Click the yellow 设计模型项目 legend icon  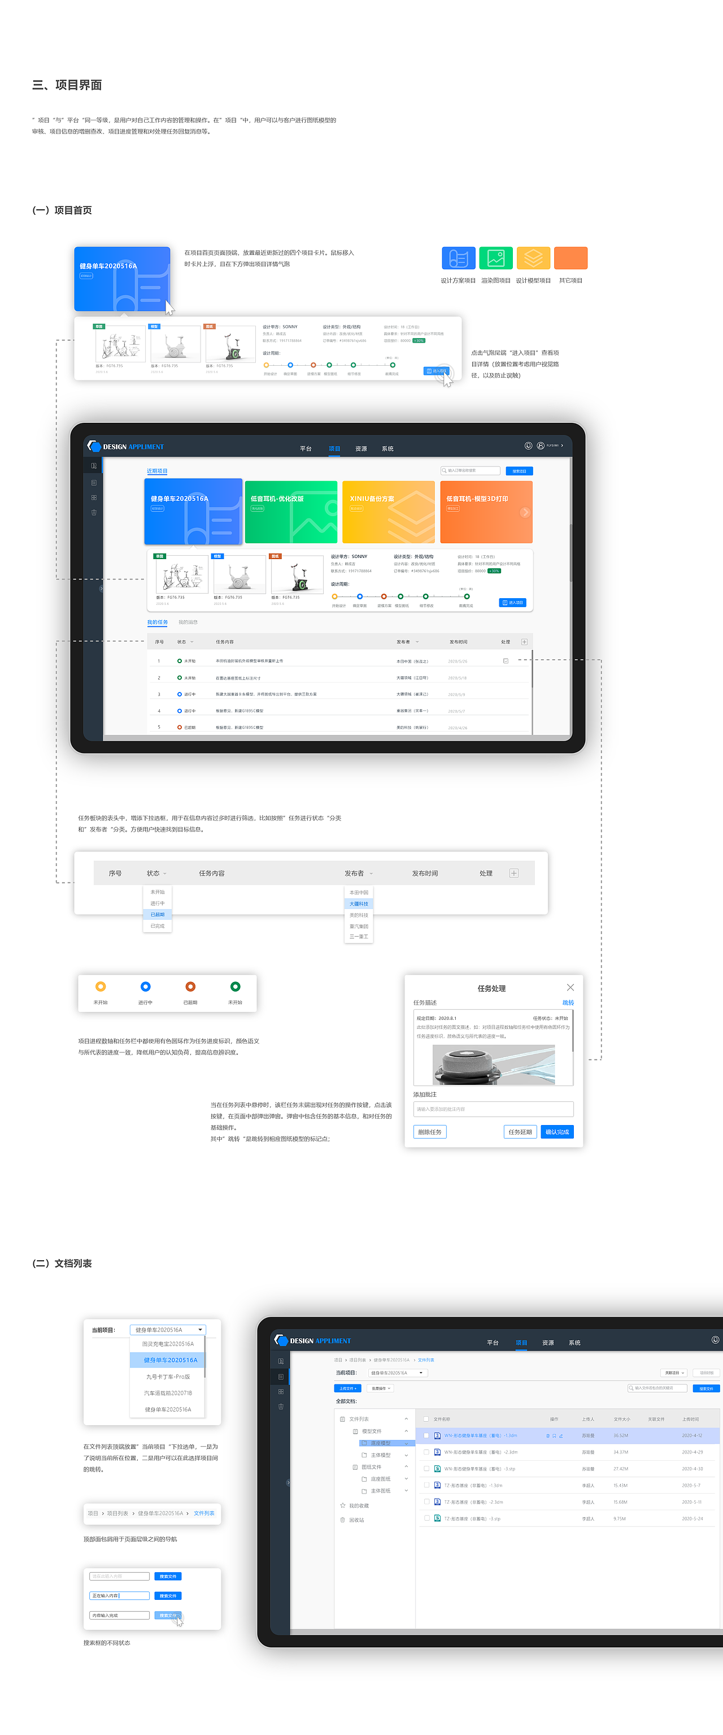533,258
